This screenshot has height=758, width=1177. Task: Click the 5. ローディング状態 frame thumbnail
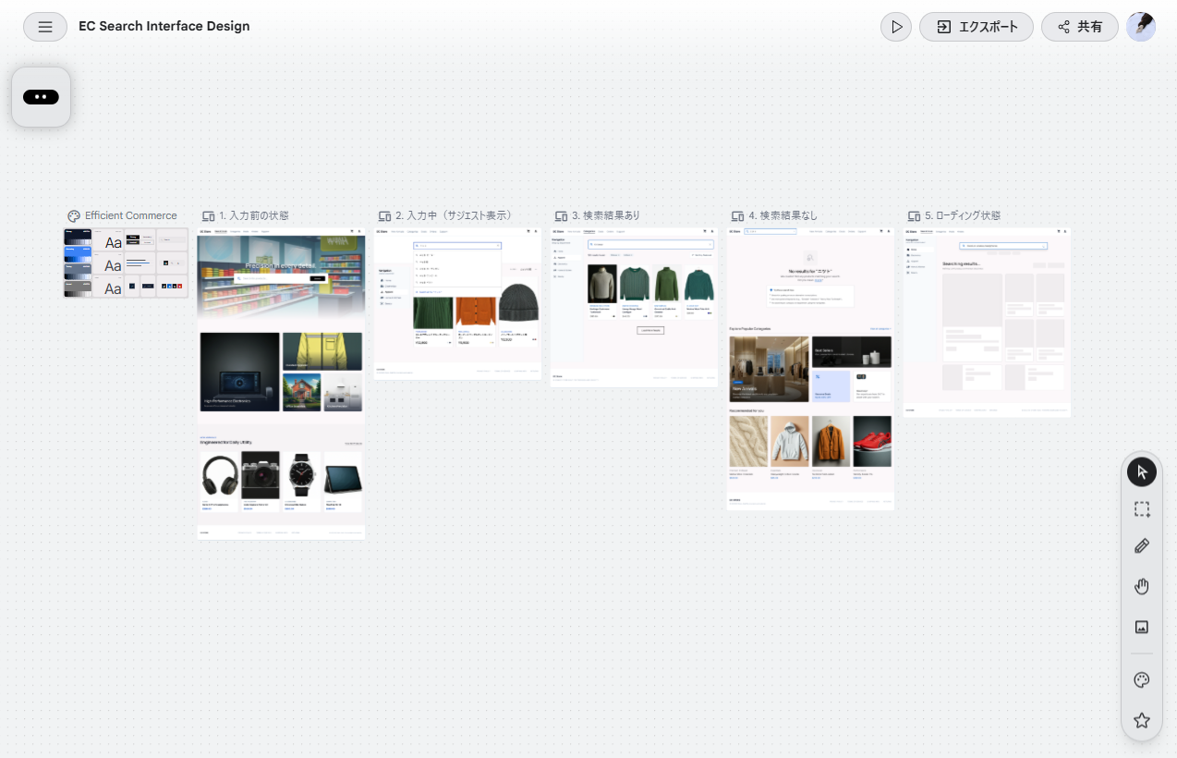pos(987,323)
